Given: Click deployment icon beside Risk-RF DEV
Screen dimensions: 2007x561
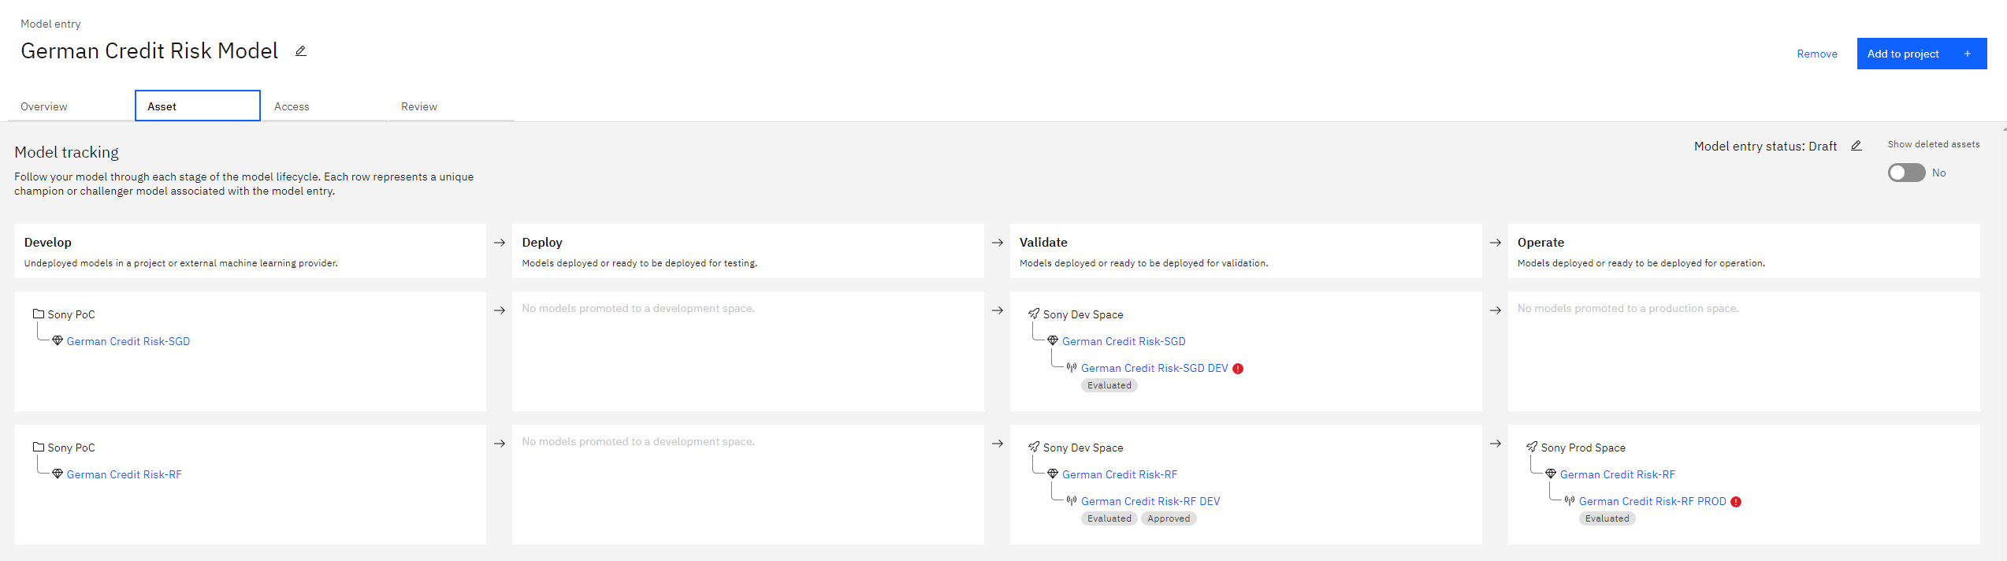Looking at the screenshot, I should tap(1072, 501).
